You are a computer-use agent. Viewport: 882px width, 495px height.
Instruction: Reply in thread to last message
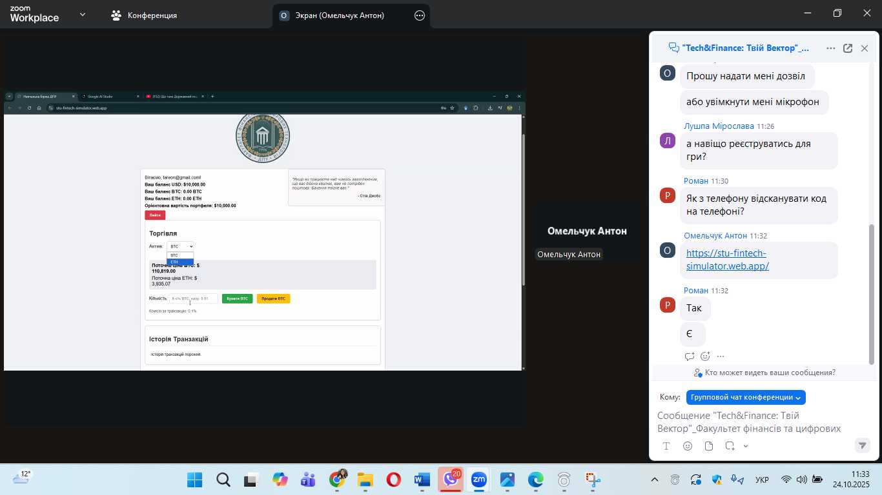690,356
